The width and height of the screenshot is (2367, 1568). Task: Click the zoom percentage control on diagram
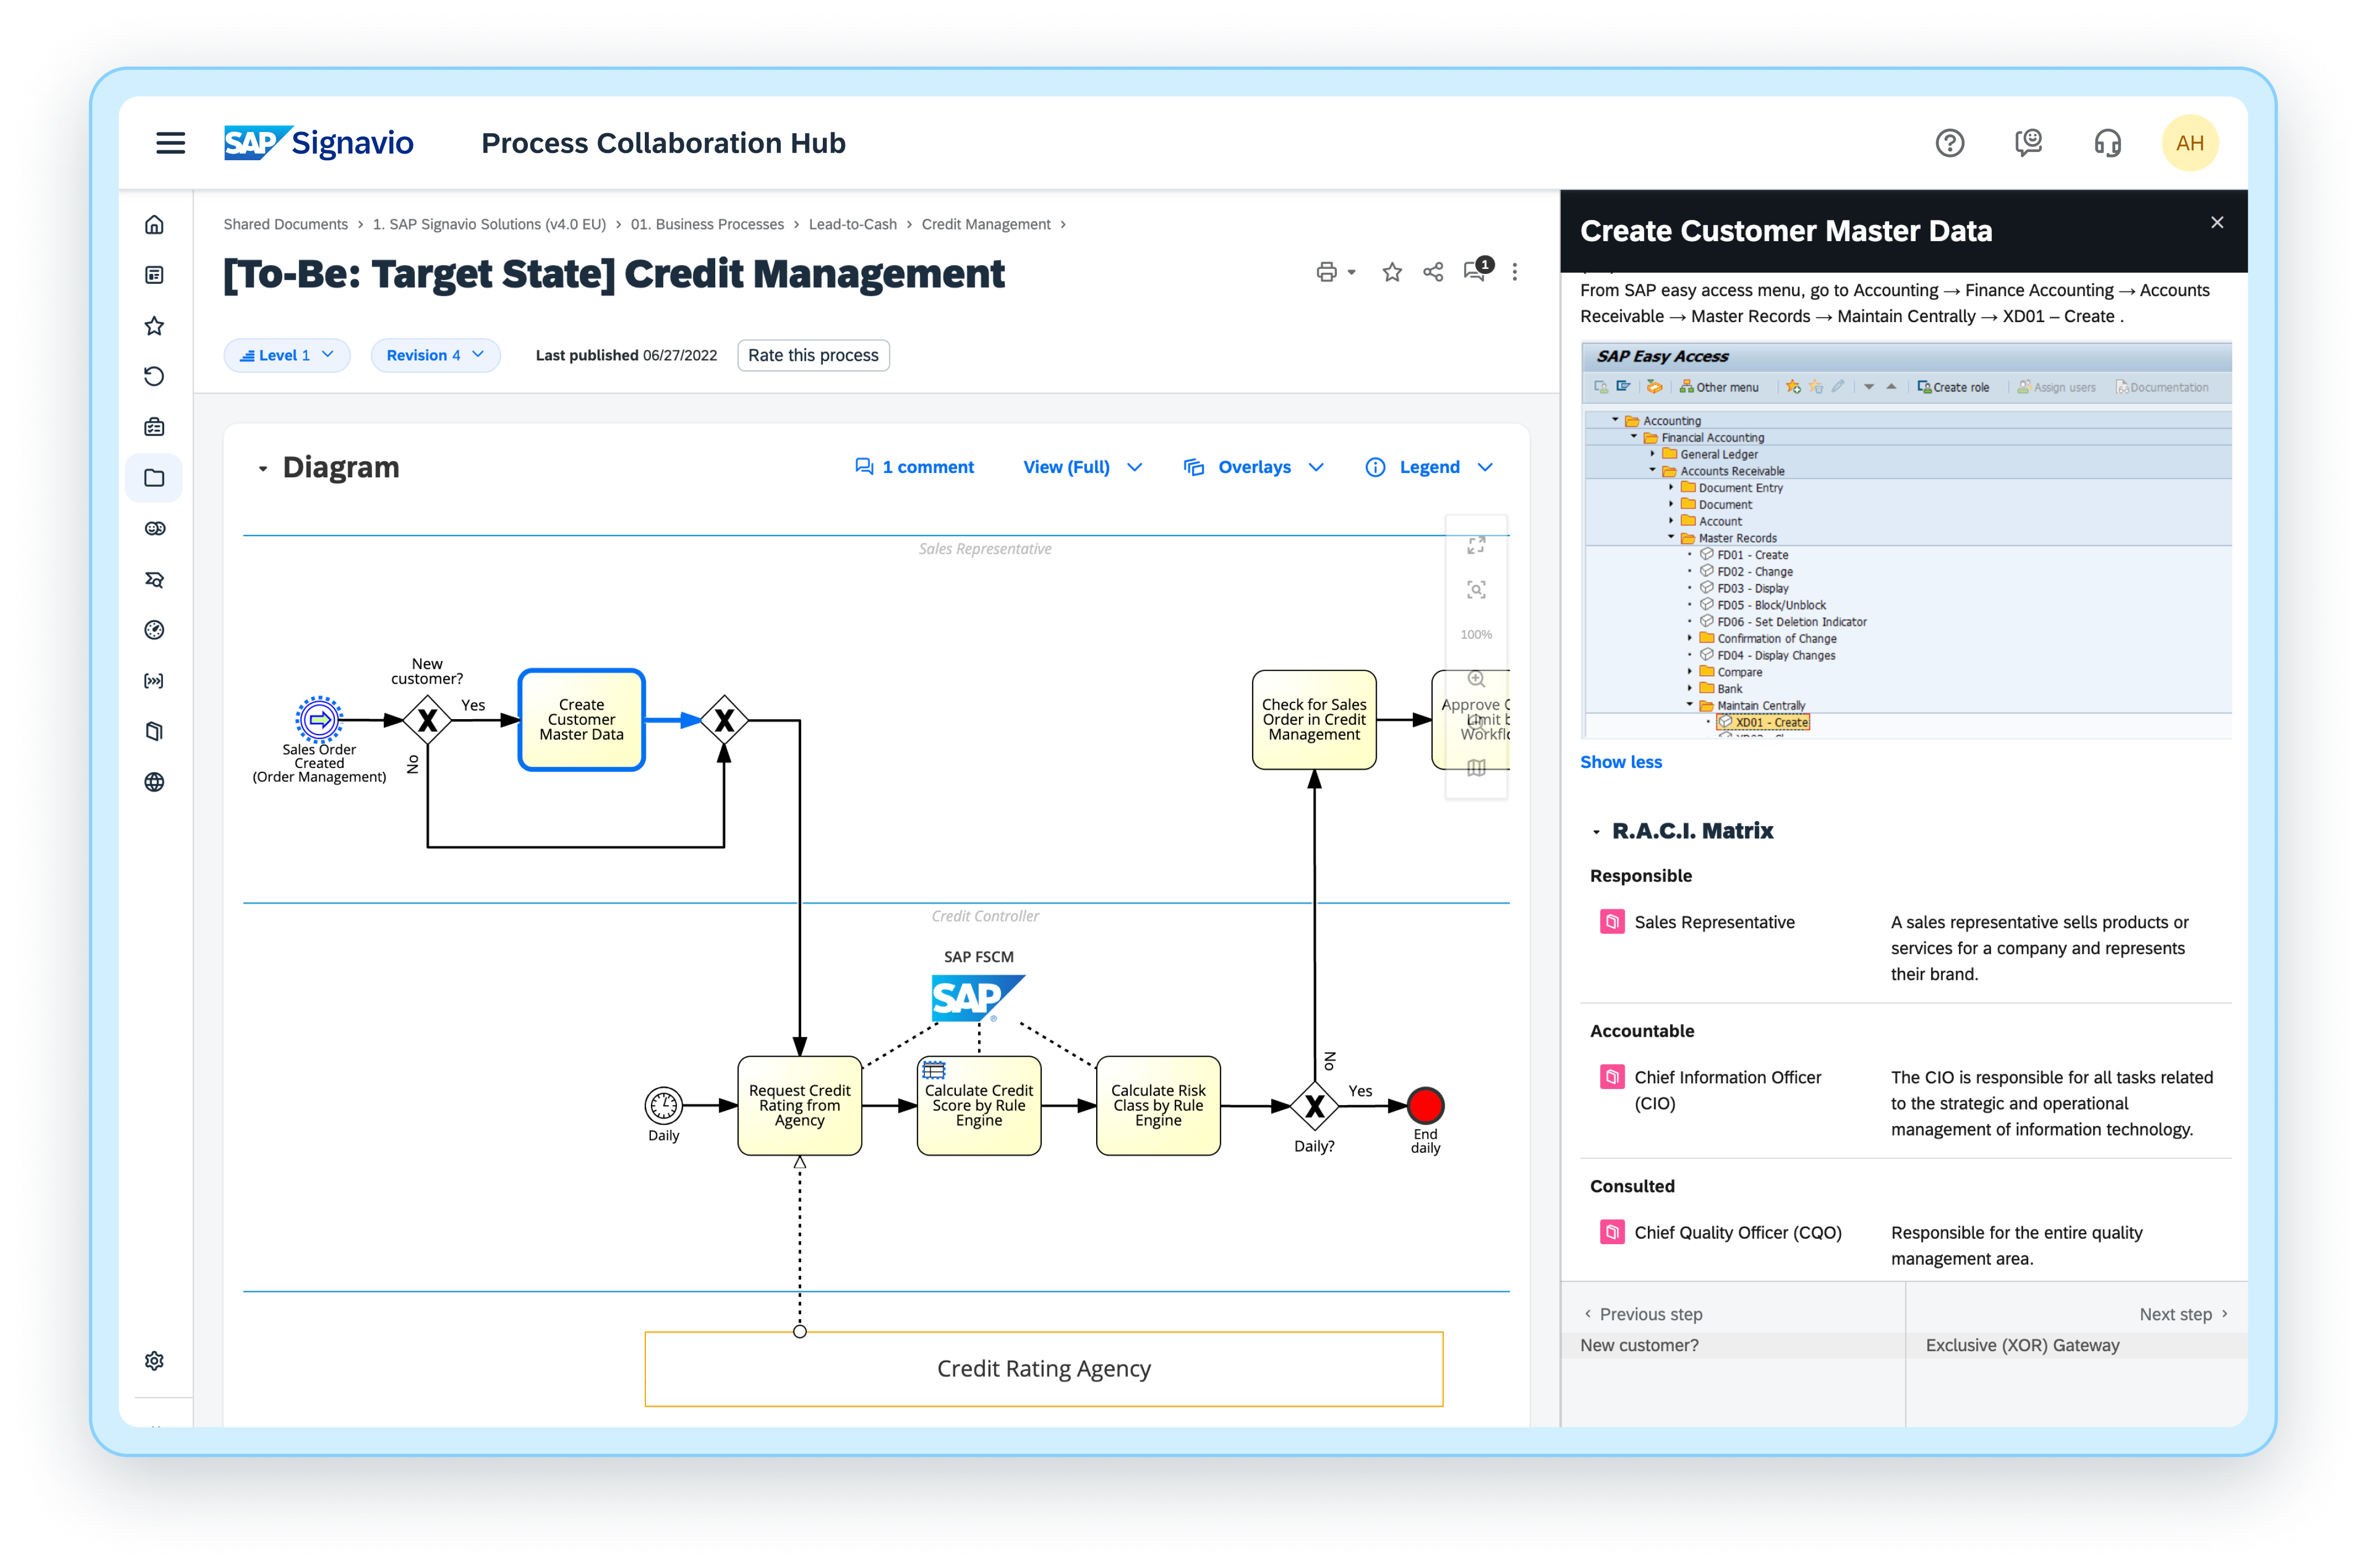[x=1477, y=634]
